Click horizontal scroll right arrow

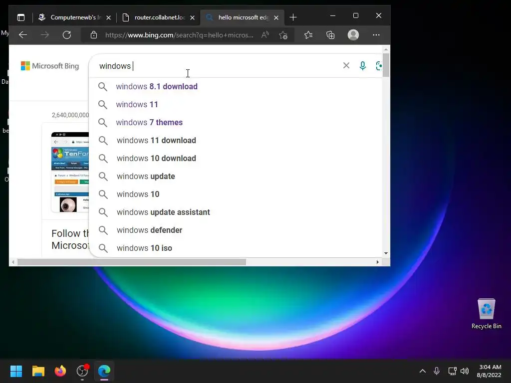coord(378,262)
